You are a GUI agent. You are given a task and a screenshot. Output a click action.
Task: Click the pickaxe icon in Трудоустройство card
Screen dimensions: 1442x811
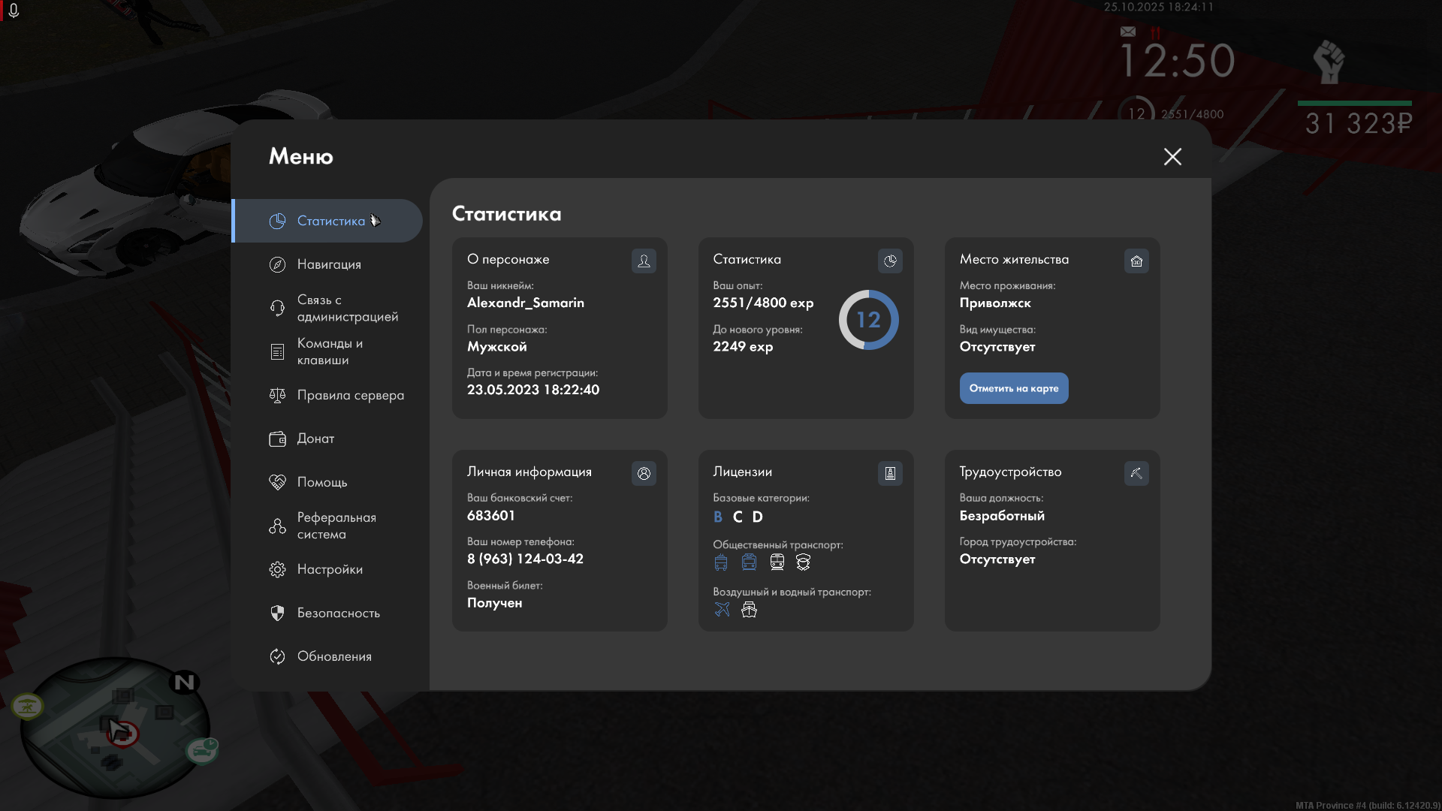1136,473
